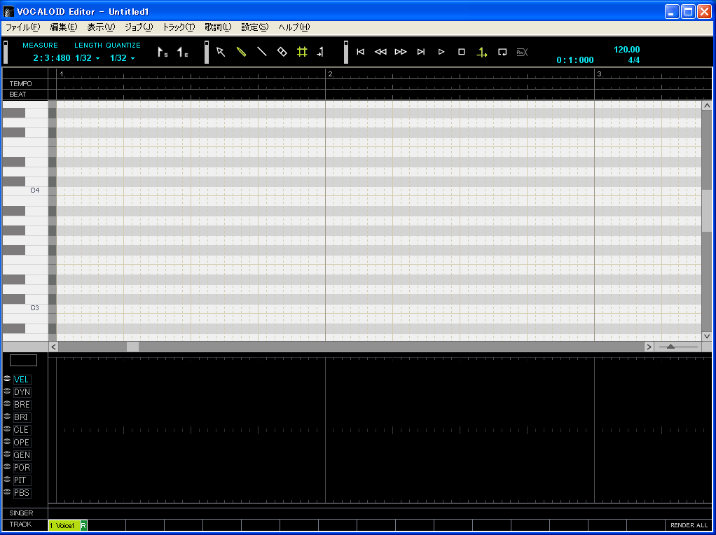The width and height of the screenshot is (716, 535).
Task: Toggle the grid display icon
Action: (302, 52)
